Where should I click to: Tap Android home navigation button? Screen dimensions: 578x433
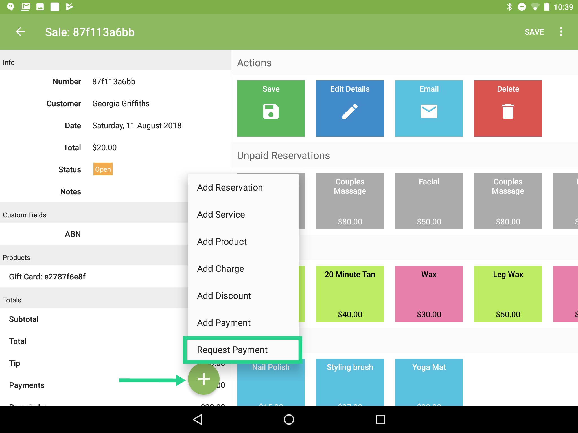289,419
